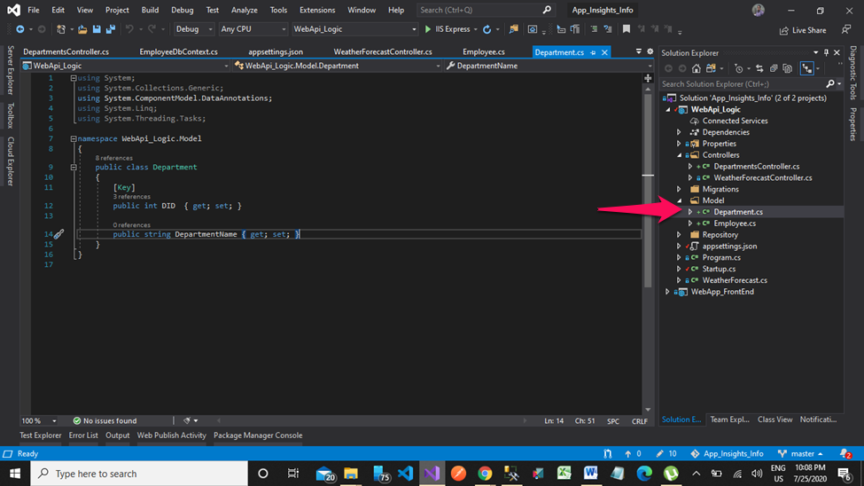Viewport: 864px width, 486px height.
Task: Click Sync with Active Document icon
Action: [759, 68]
